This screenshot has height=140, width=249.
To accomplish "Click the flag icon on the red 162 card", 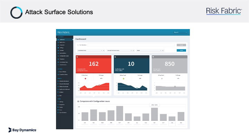I will 77,57.
